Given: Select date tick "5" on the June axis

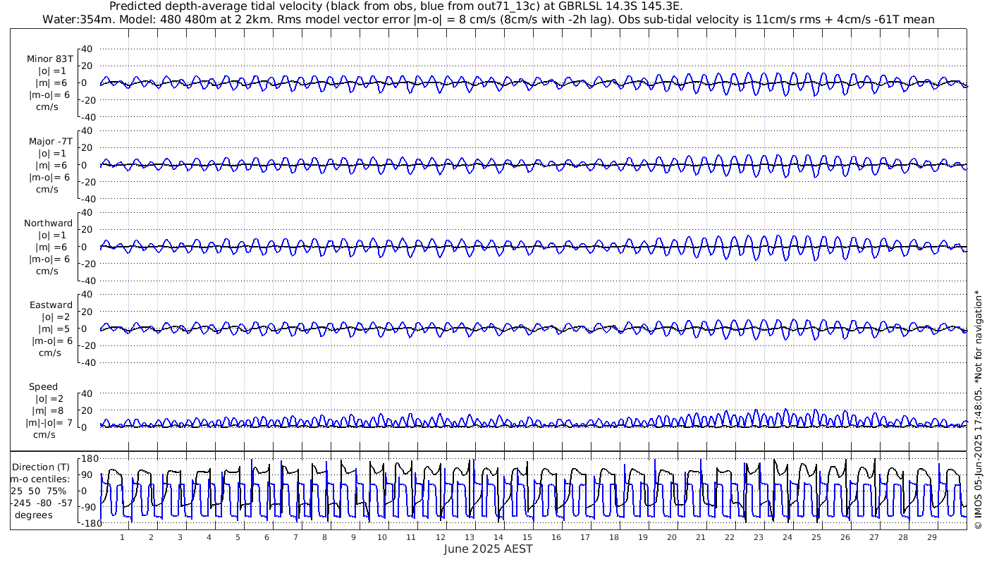Looking at the screenshot, I should click(x=238, y=537).
